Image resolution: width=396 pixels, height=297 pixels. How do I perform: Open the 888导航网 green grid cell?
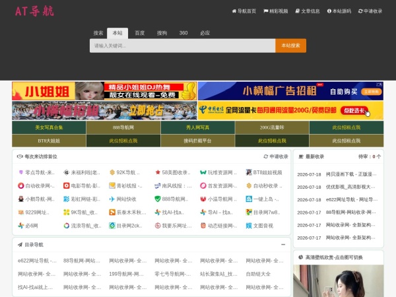[123, 127]
